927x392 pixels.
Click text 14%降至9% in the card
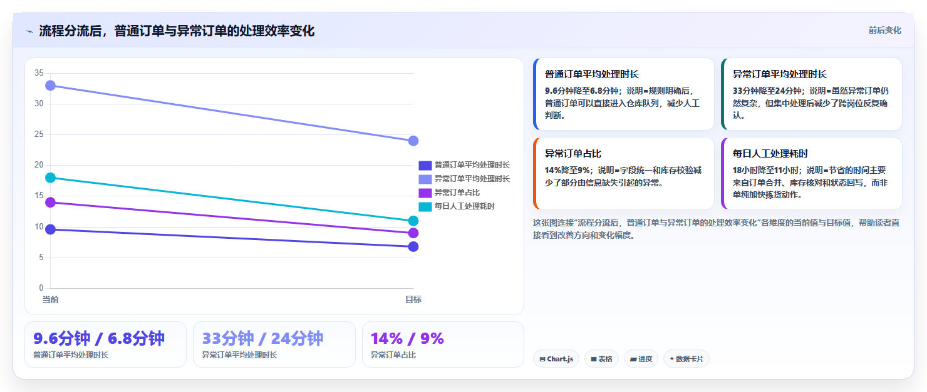pos(567,170)
